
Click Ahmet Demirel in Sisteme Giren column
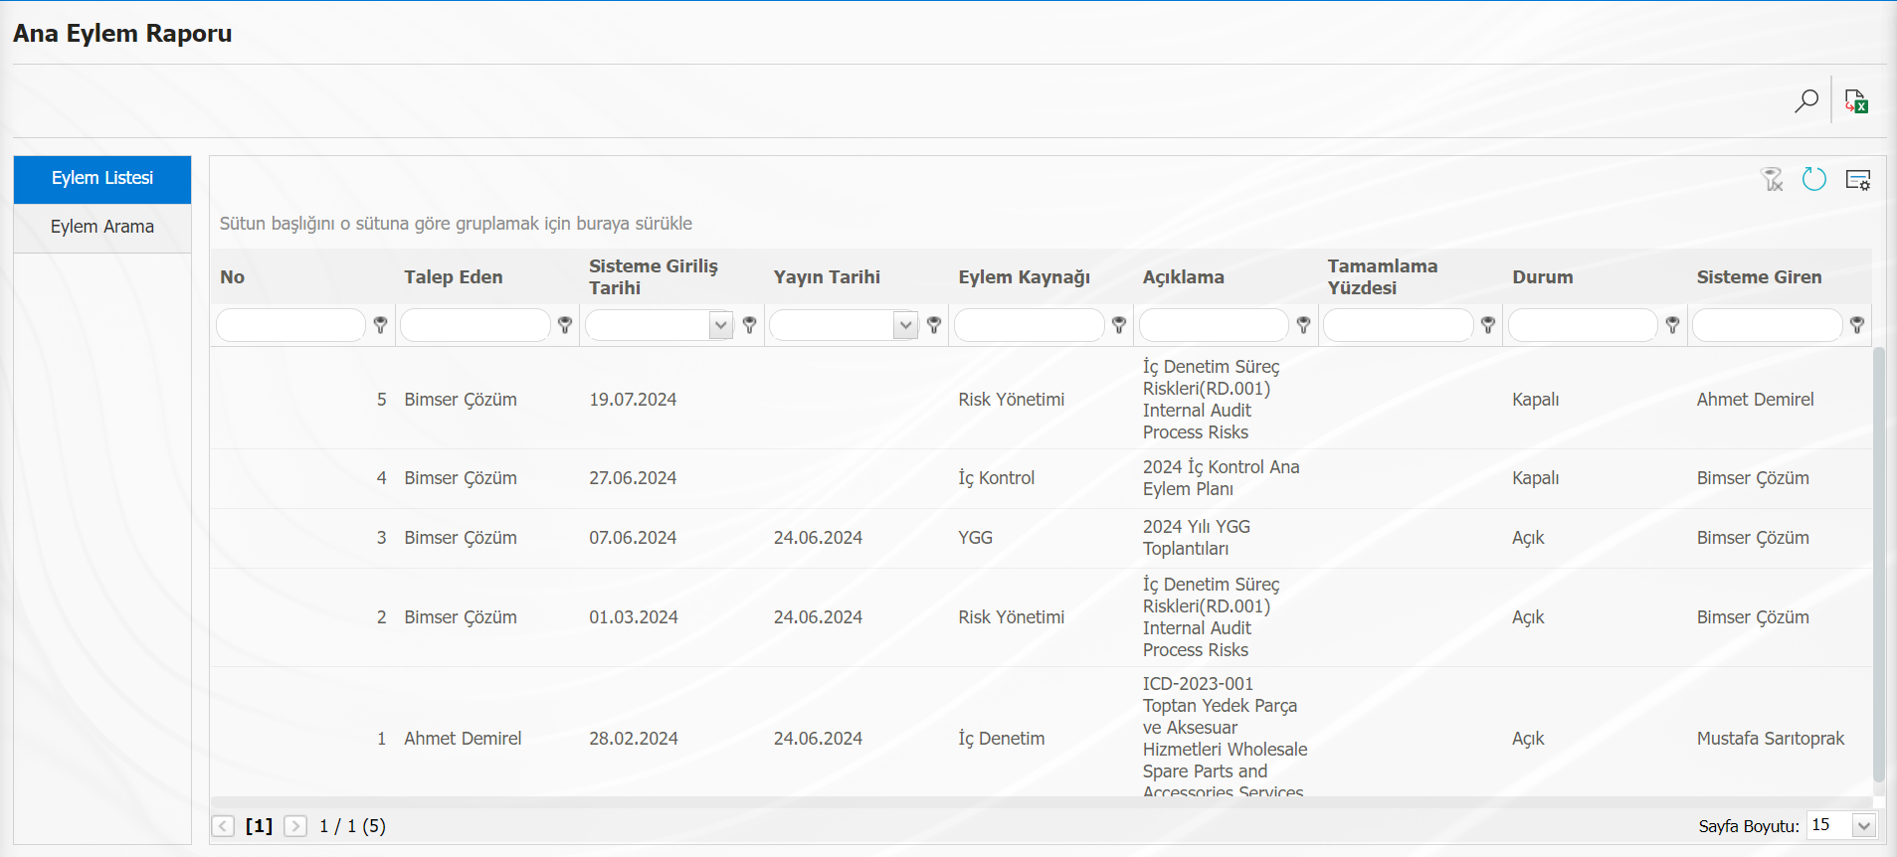point(1756,400)
